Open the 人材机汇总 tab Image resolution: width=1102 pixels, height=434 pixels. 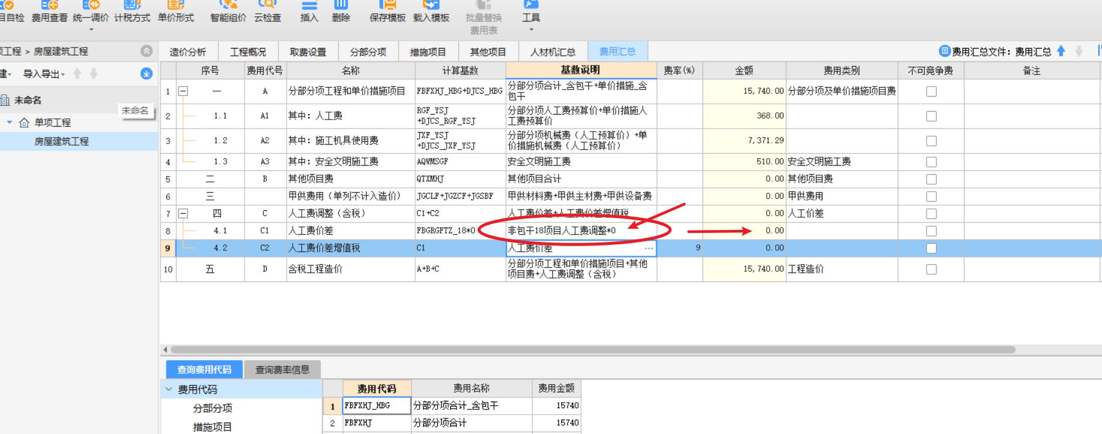(553, 52)
